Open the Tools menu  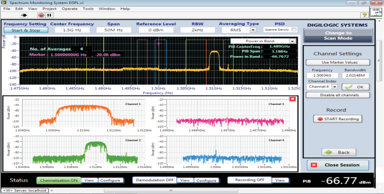pyautogui.click(x=88, y=8)
